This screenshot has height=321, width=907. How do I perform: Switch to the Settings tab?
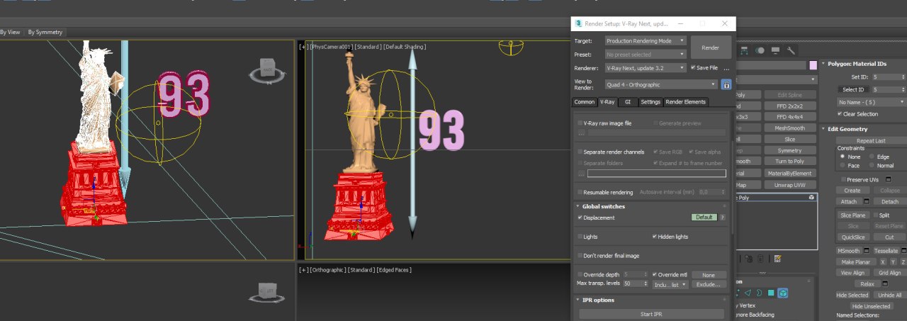pos(650,102)
